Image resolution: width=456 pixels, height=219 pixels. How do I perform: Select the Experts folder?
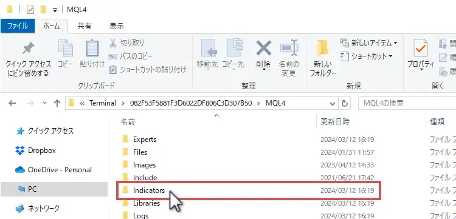pos(145,140)
